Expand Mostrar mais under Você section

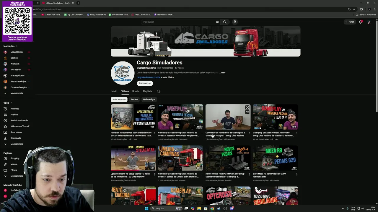(x=16, y=144)
